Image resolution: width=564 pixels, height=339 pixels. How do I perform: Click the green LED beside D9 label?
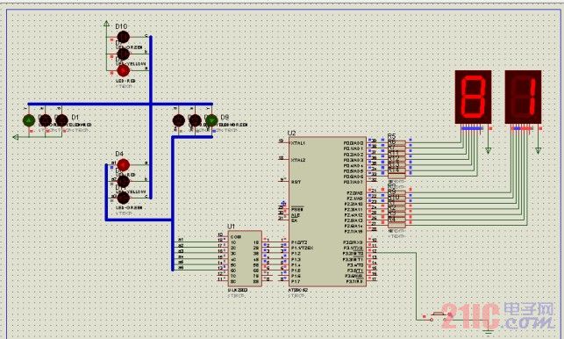click(x=211, y=120)
